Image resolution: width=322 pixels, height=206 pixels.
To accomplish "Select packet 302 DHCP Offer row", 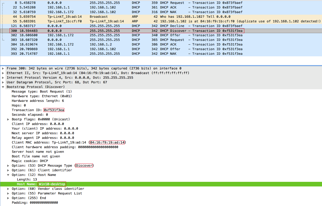I will point(161,35).
